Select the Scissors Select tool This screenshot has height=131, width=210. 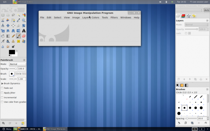3,20
